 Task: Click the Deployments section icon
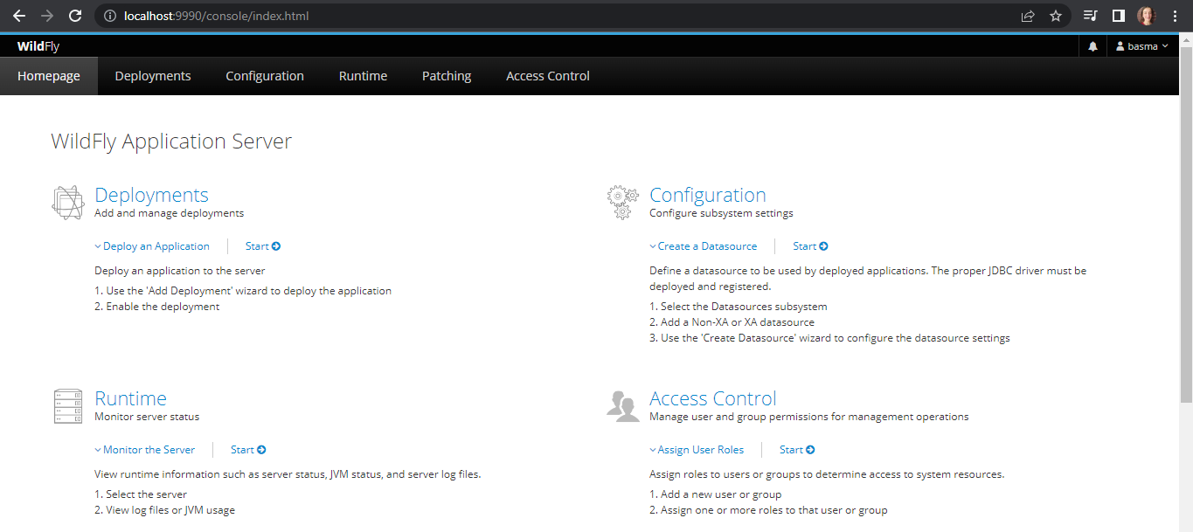click(x=67, y=203)
